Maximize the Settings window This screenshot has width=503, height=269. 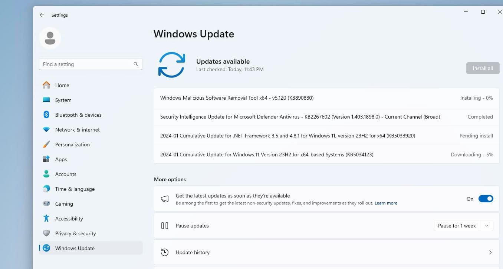pos(483,12)
